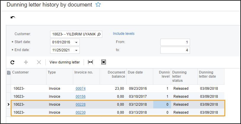Click the fit to columns icon
The width and height of the screenshot is (241, 124).
pyautogui.click(x=90, y=62)
